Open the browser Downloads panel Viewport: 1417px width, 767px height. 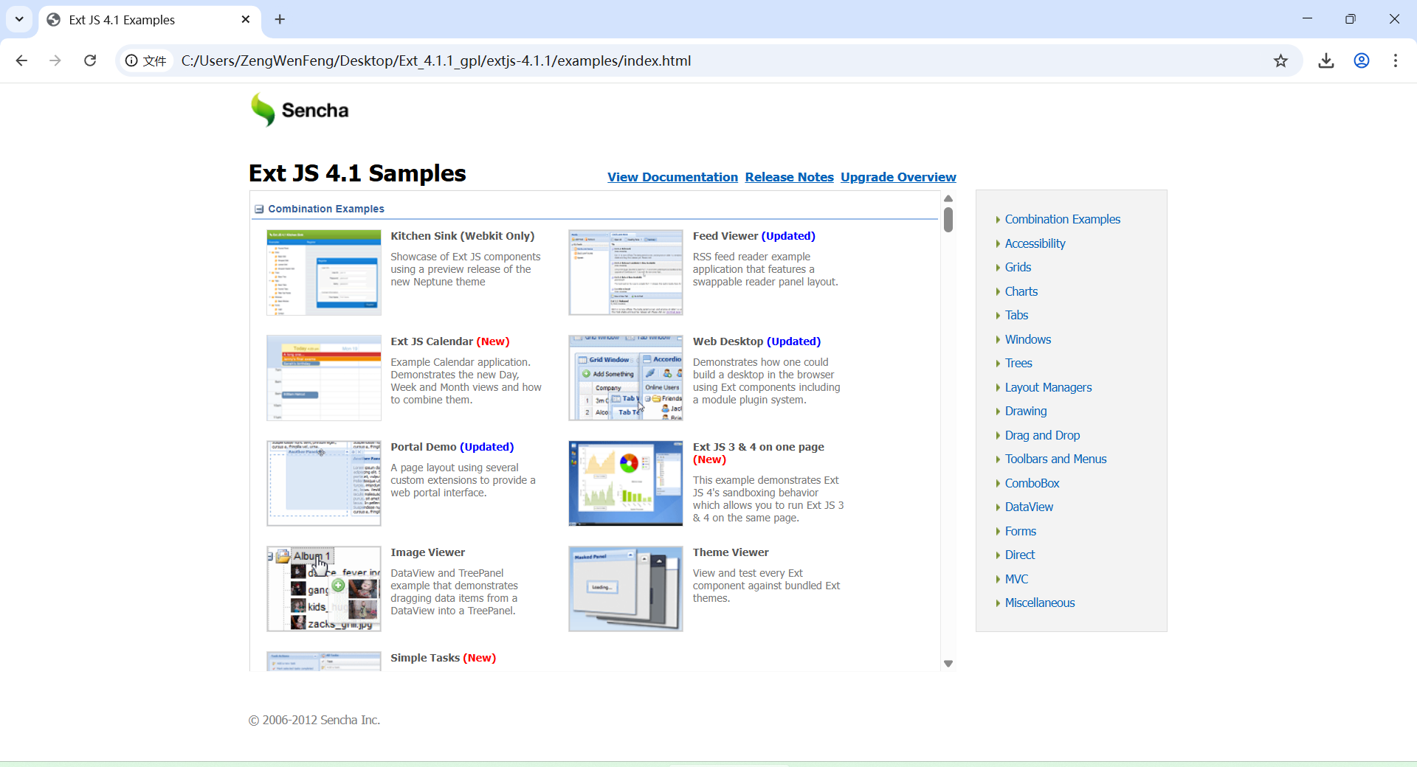[1326, 60]
